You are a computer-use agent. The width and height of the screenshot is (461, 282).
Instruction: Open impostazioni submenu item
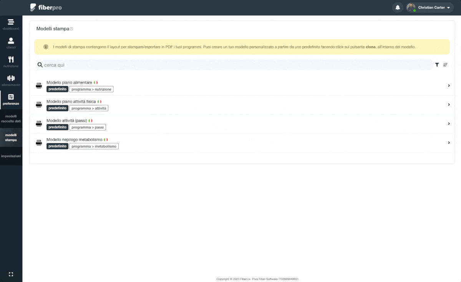point(11,156)
